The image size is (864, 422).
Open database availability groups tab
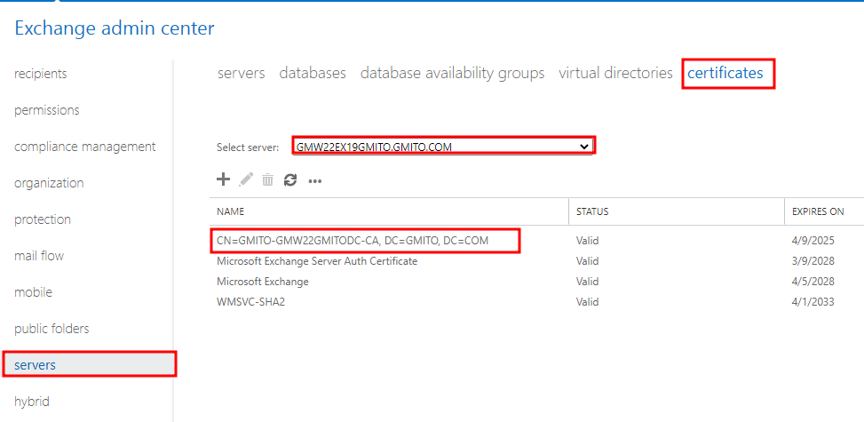tap(452, 73)
